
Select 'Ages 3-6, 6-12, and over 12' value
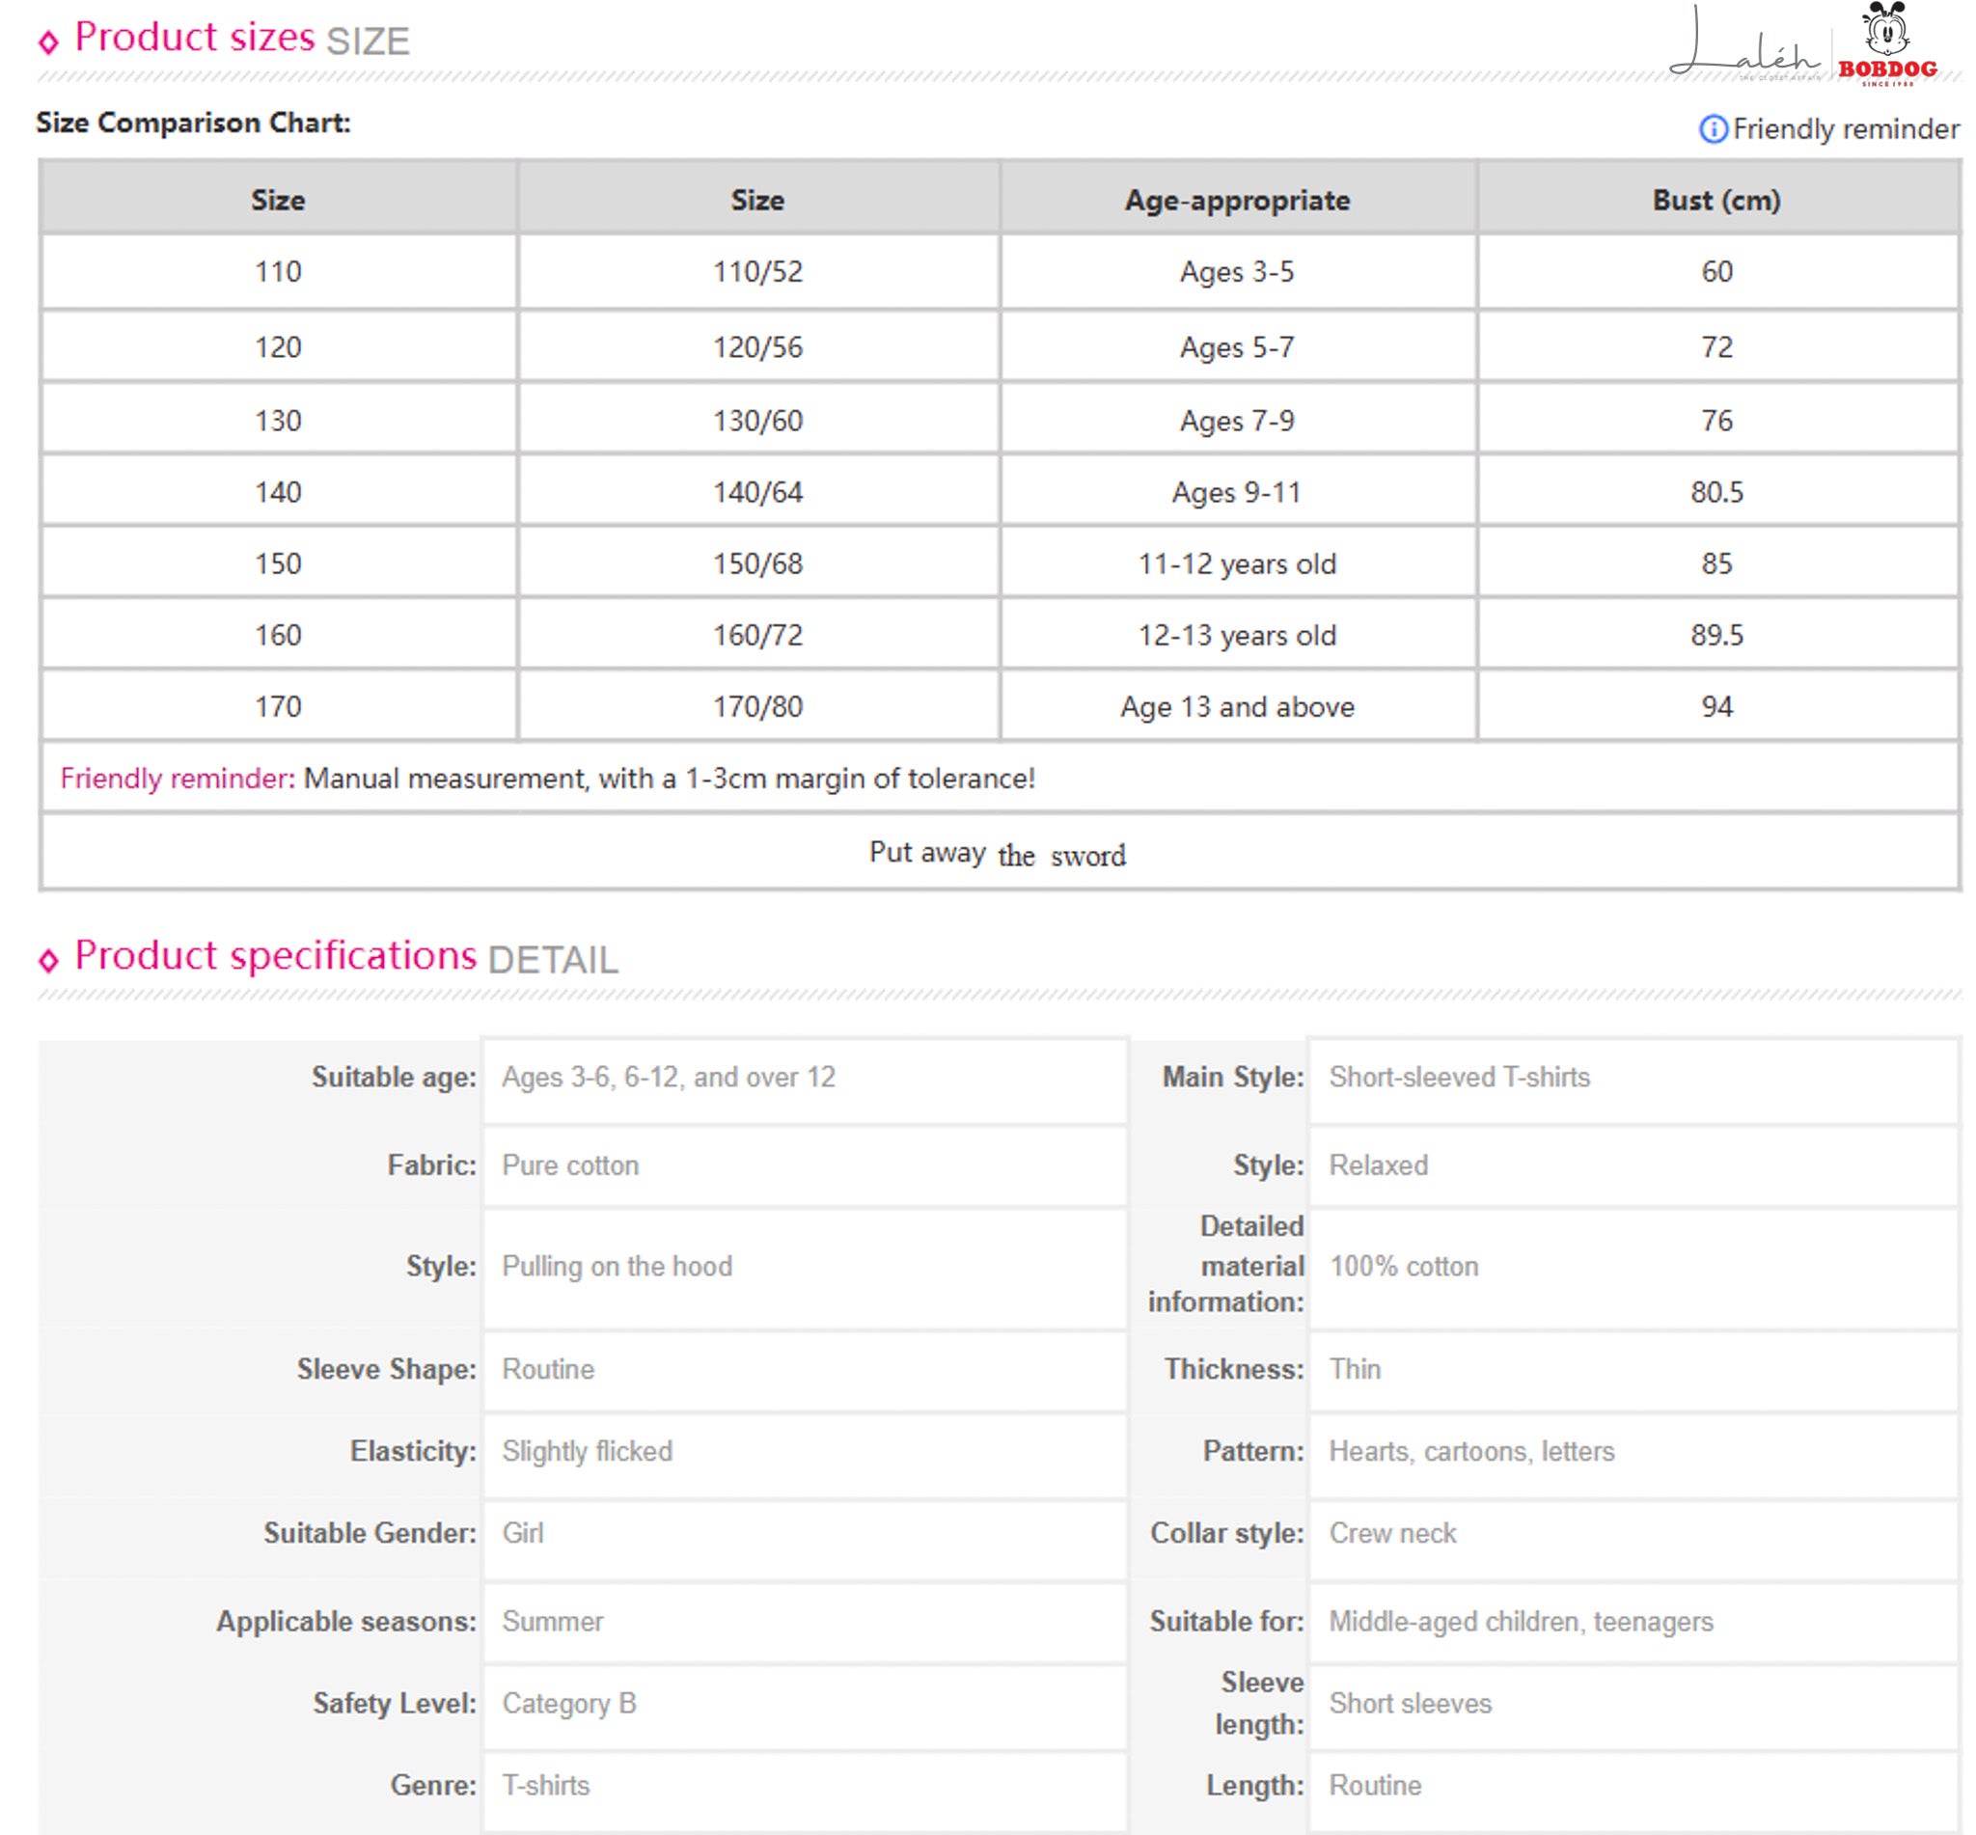pos(669,1078)
